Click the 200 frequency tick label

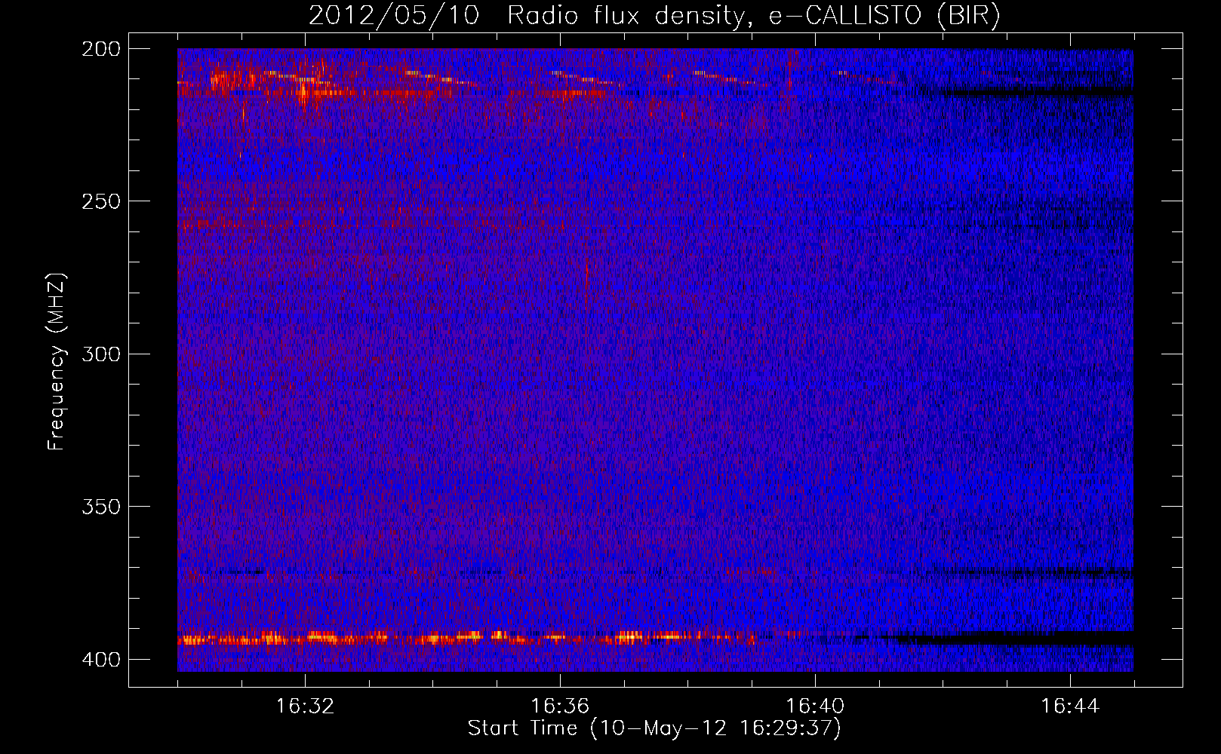100,49
